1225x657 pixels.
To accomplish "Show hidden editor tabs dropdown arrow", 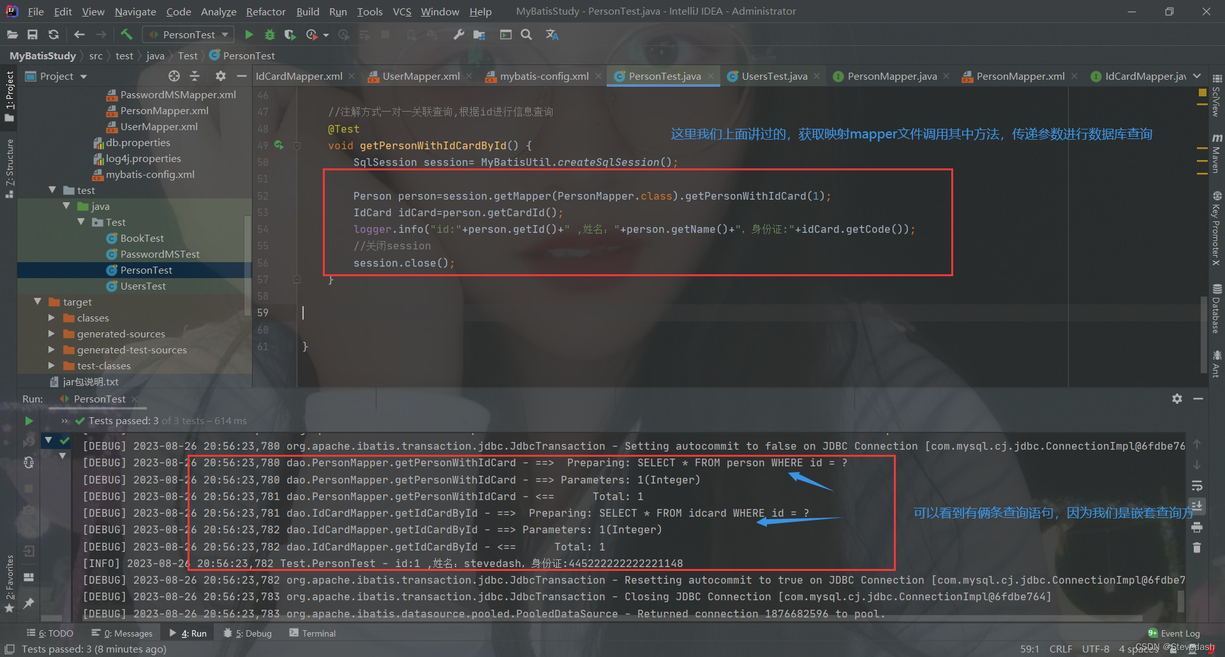I will (1196, 76).
